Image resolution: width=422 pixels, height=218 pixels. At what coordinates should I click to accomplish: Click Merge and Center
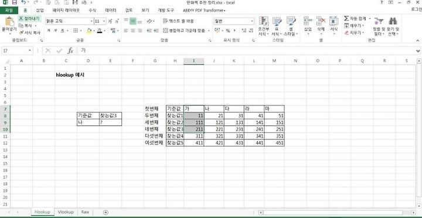point(184,30)
